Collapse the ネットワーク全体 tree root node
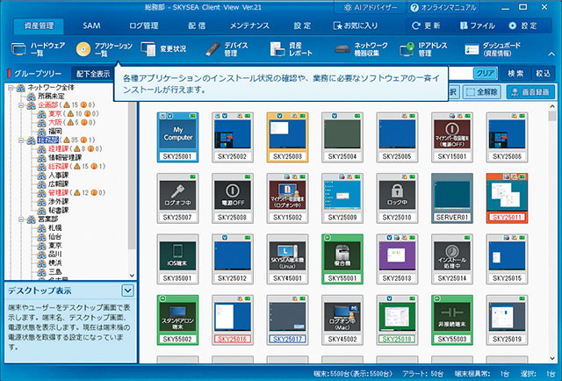Image resolution: width=562 pixels, height=381 pixels. 11,89
